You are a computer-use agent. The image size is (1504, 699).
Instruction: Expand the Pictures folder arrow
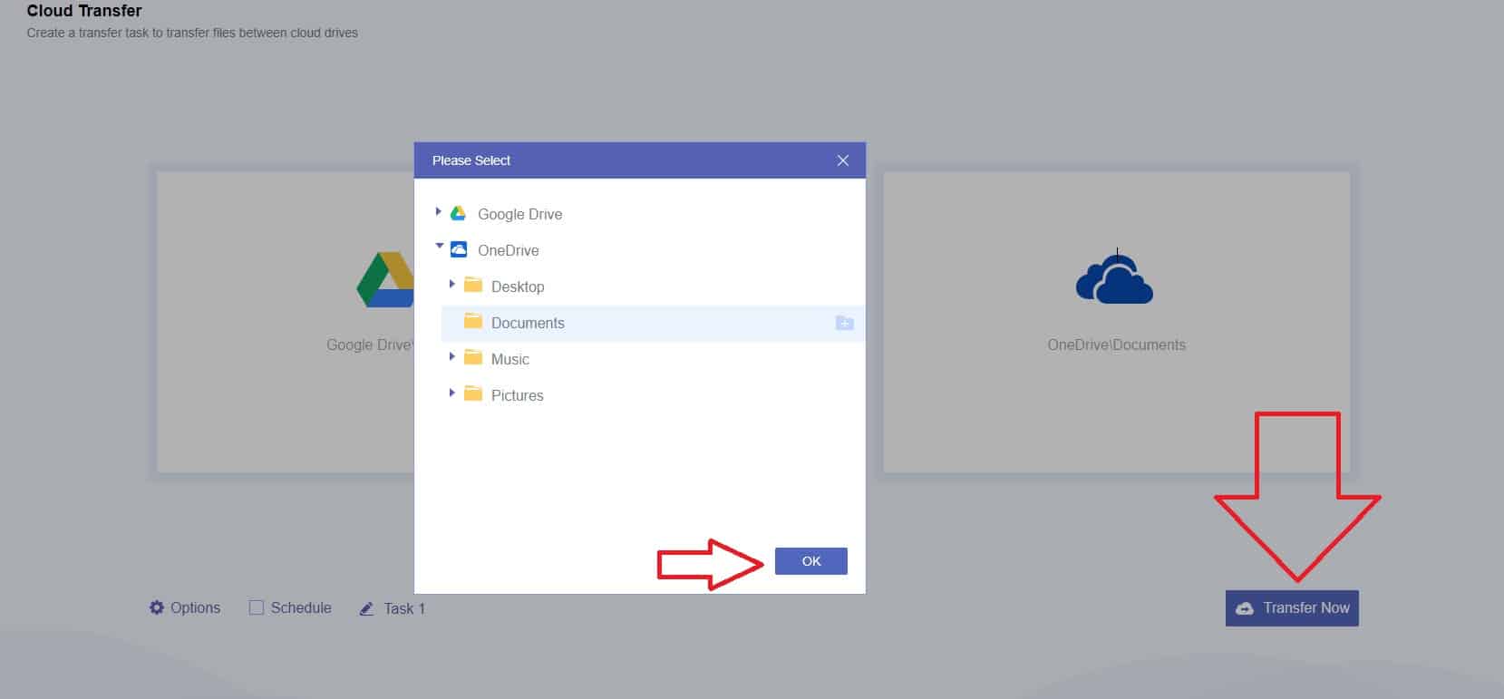click(451, 393)
